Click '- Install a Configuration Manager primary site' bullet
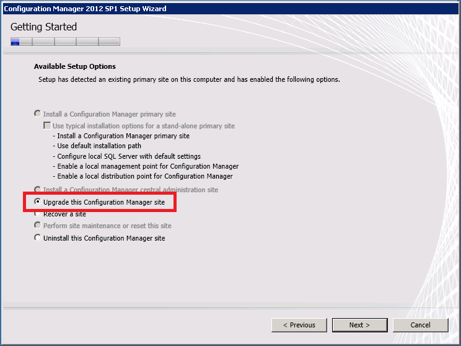 pos(121,136)
